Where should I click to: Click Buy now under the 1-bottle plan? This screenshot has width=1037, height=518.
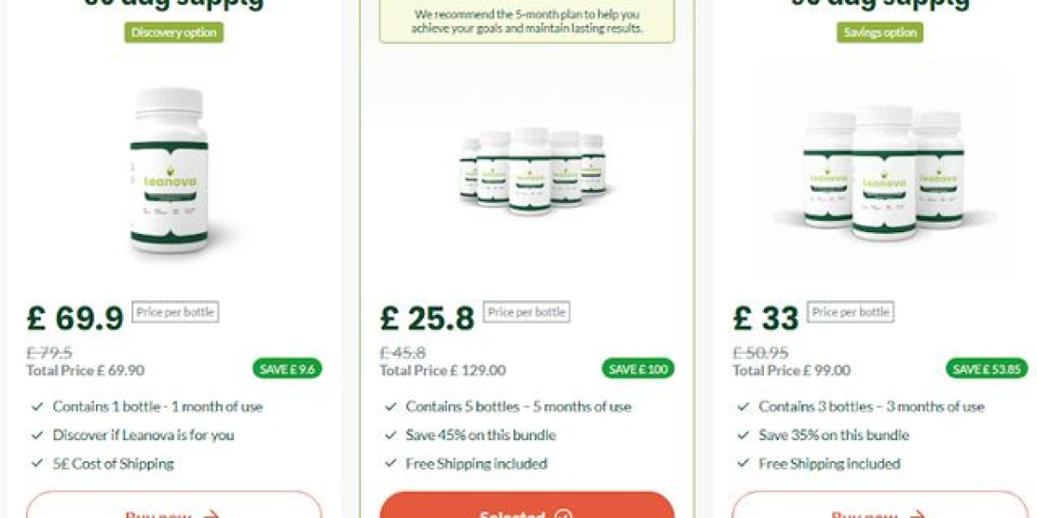(x=174, y=505)
